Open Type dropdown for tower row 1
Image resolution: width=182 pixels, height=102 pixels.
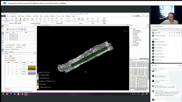(x=13, y=35)
